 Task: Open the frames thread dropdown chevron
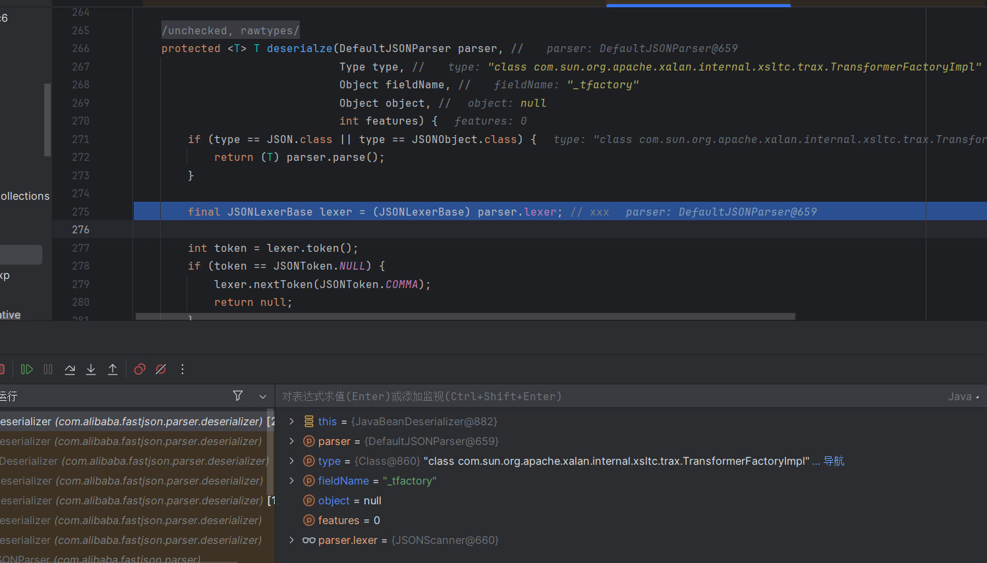(263, 396)
